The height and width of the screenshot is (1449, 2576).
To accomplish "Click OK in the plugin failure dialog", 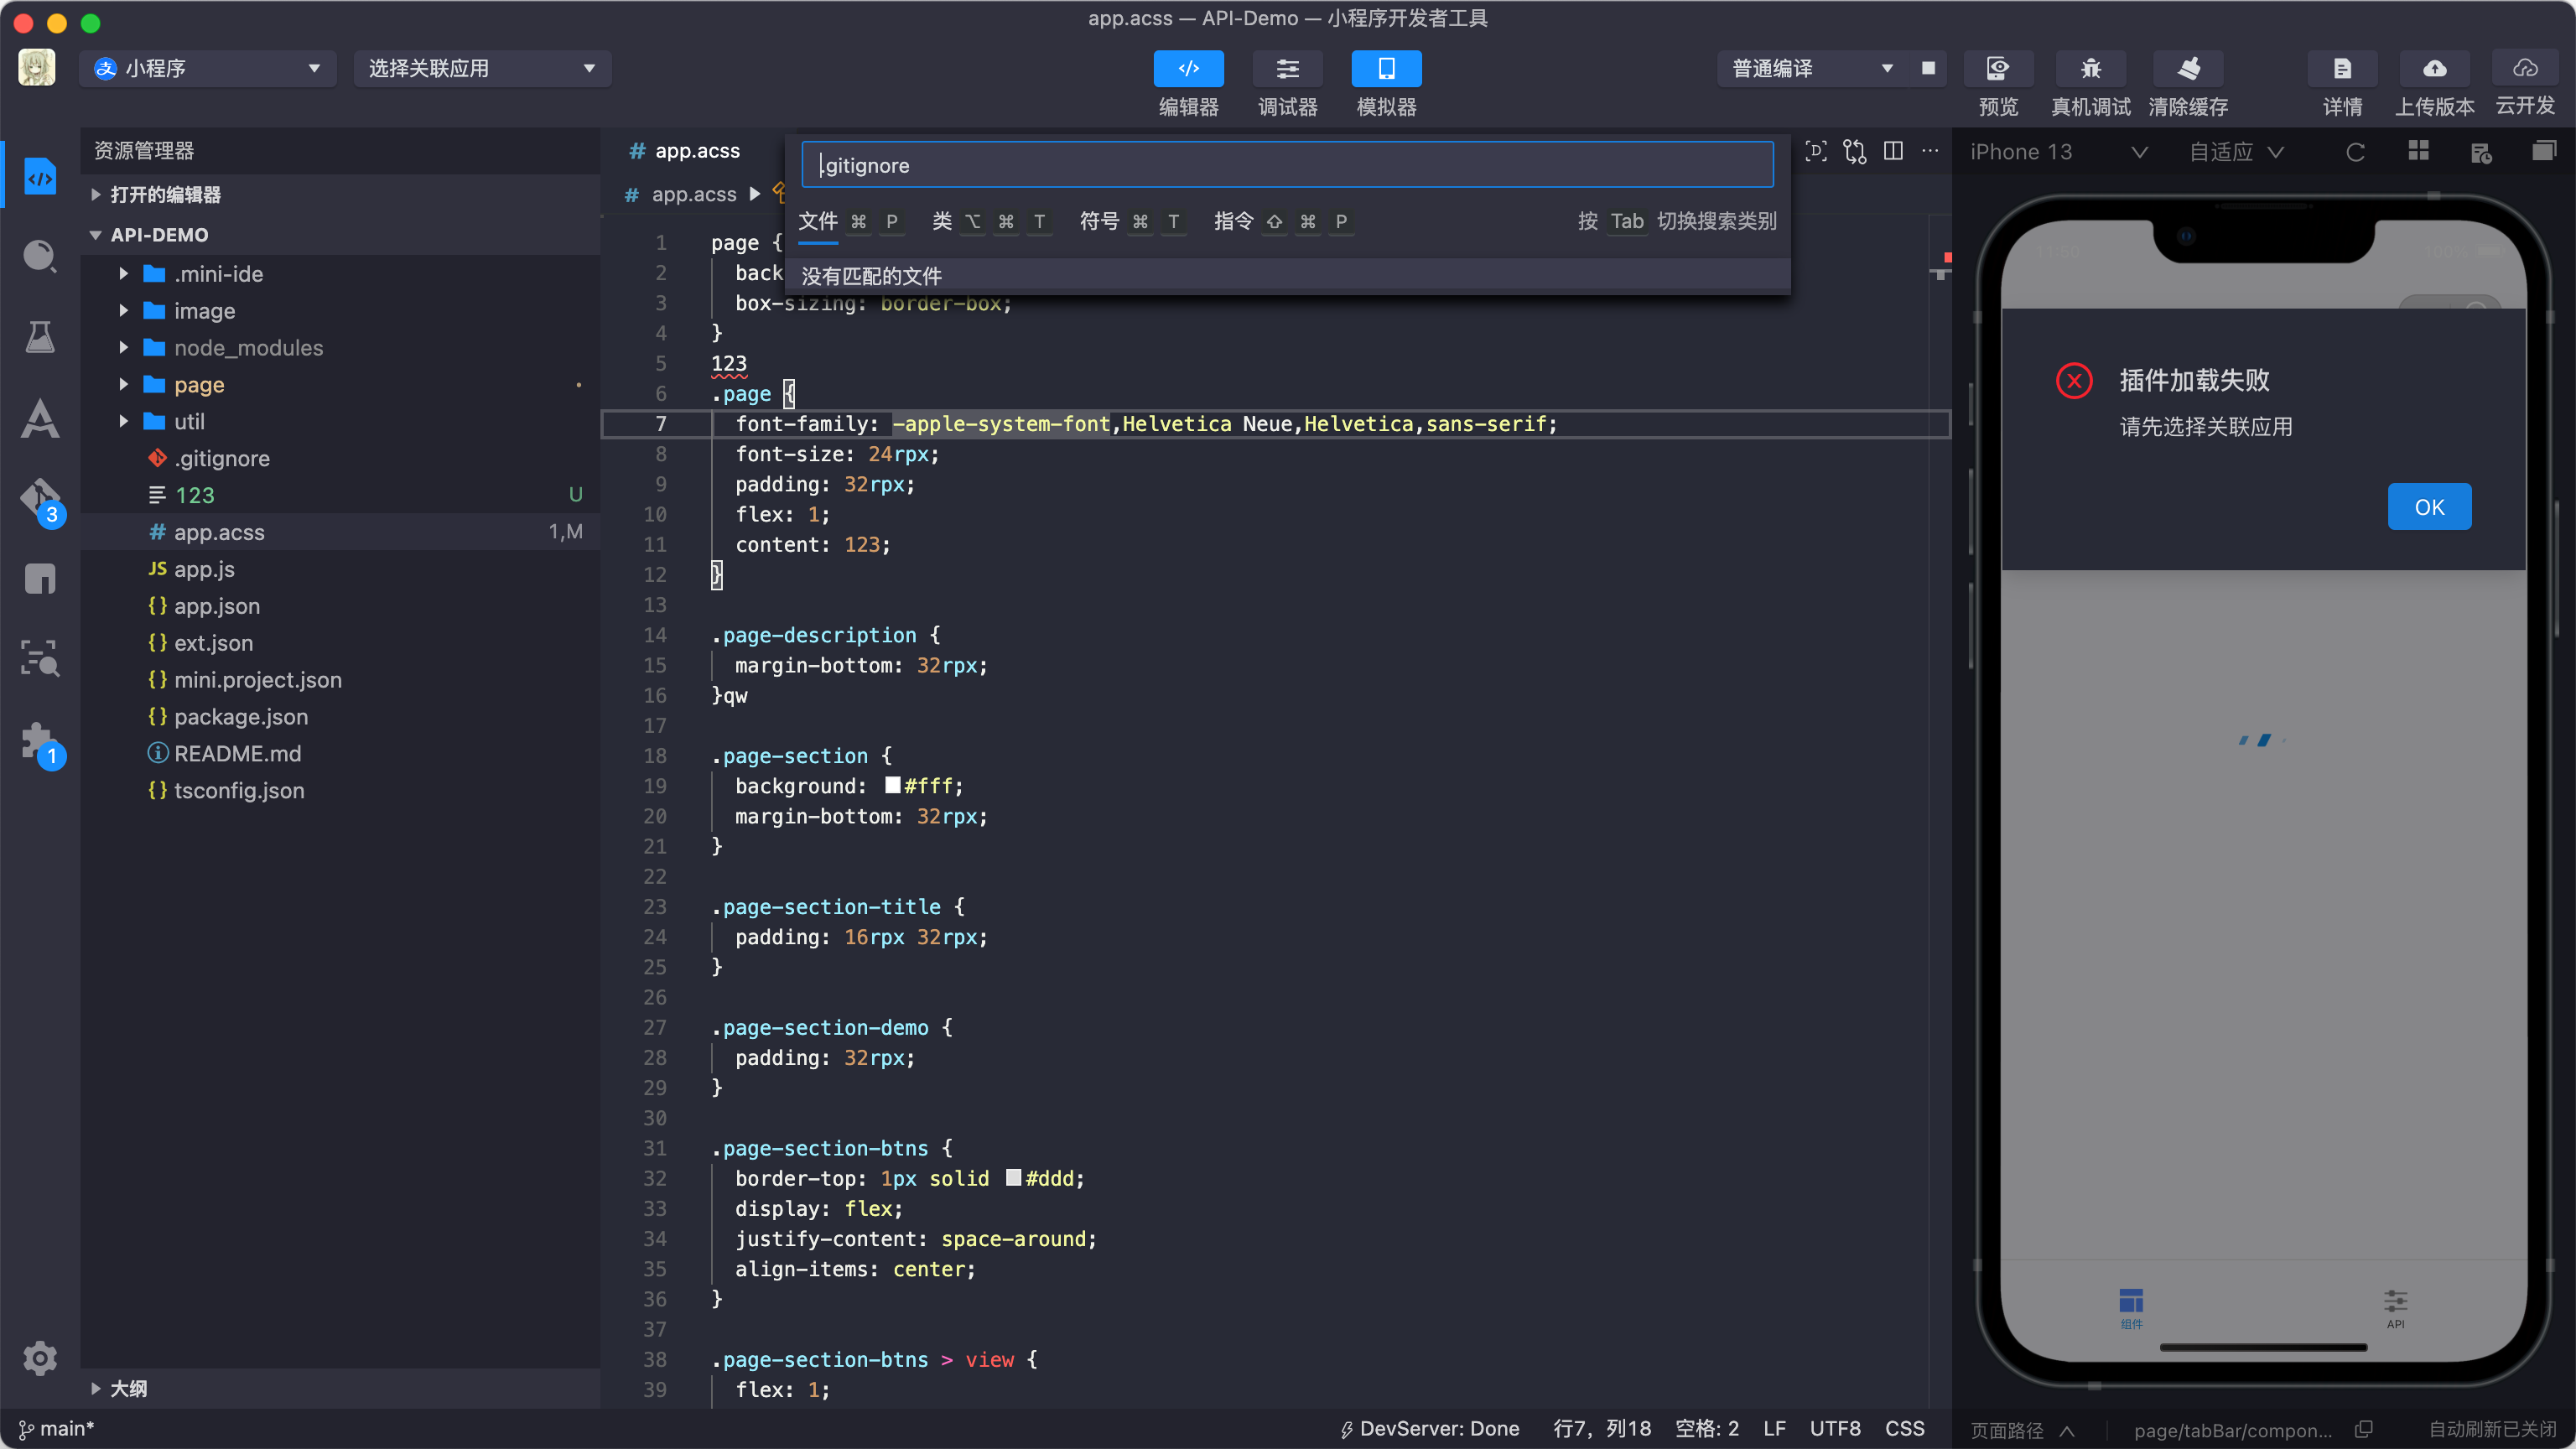I will [2429, 507].
